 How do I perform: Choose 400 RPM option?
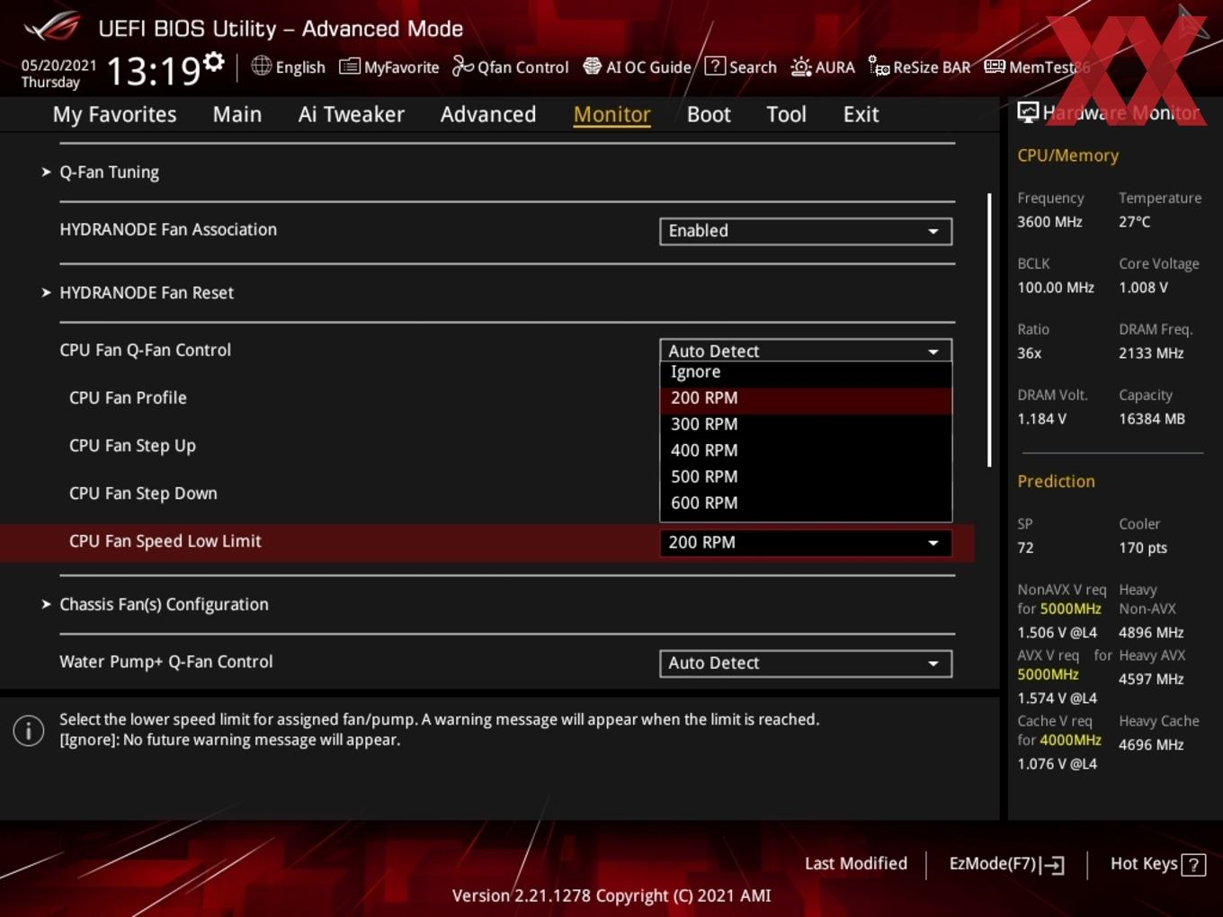806,450
